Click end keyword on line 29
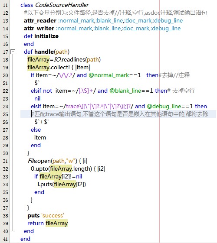This screenshot has width=217, height=243. click(36, 146)
